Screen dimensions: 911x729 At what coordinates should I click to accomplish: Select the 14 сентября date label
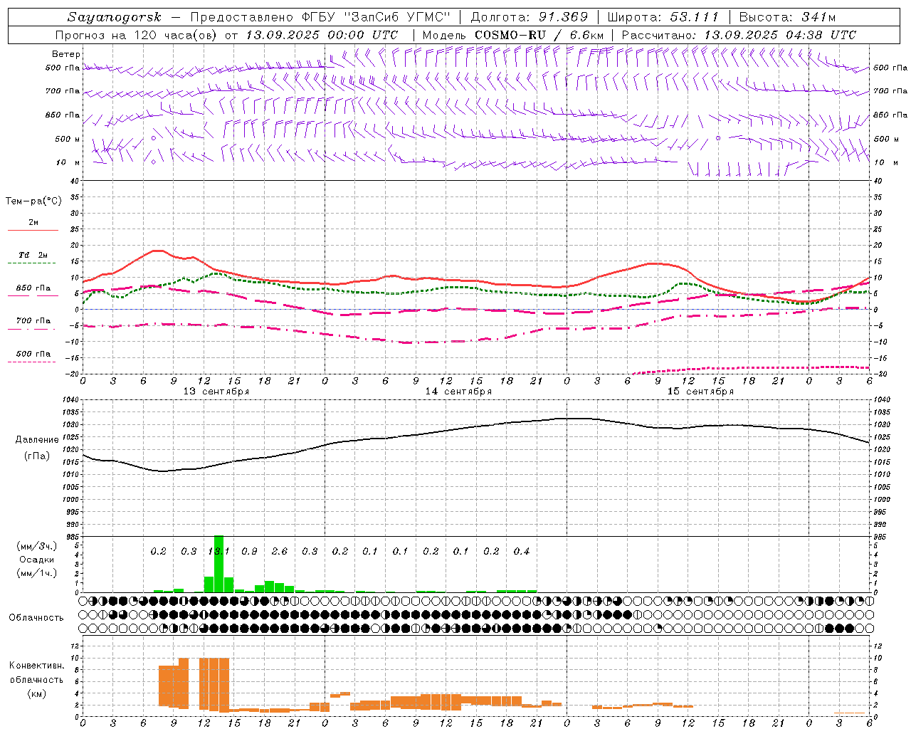[x=458, y=392]
